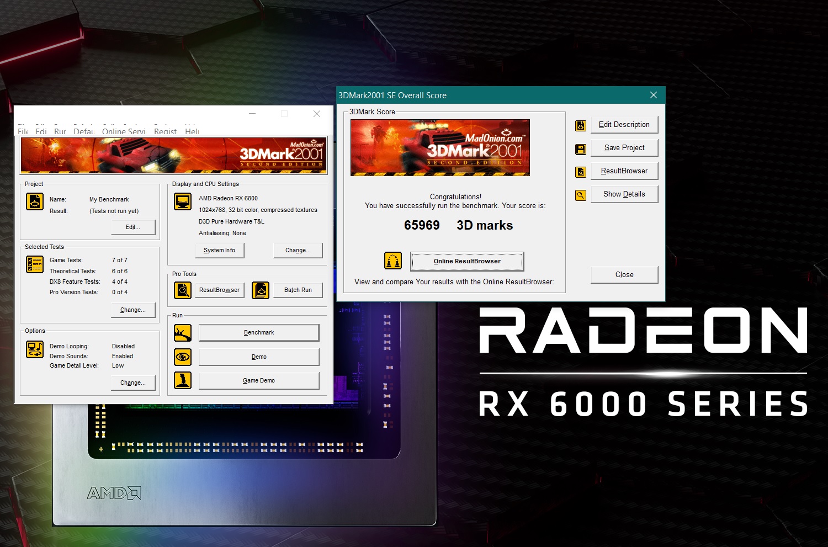Click the Online ResultBrowser button
This screenshot has width=828, height=547.
[x=467, y=261]
